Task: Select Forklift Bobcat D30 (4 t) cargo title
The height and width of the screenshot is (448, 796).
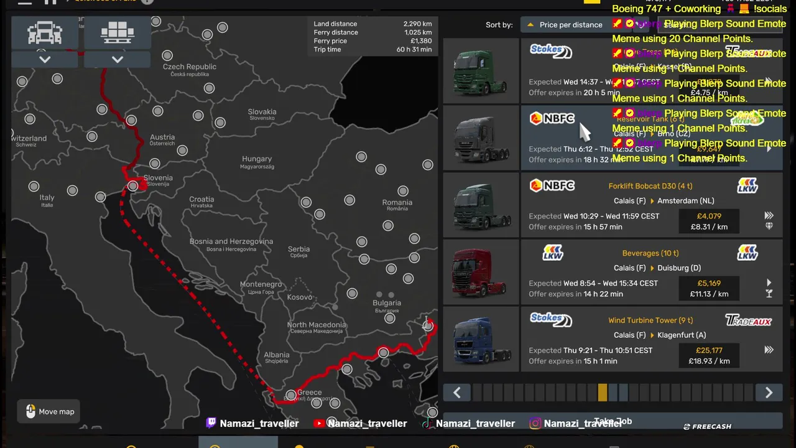Action: pyautogui.click(x=650, y=186)
